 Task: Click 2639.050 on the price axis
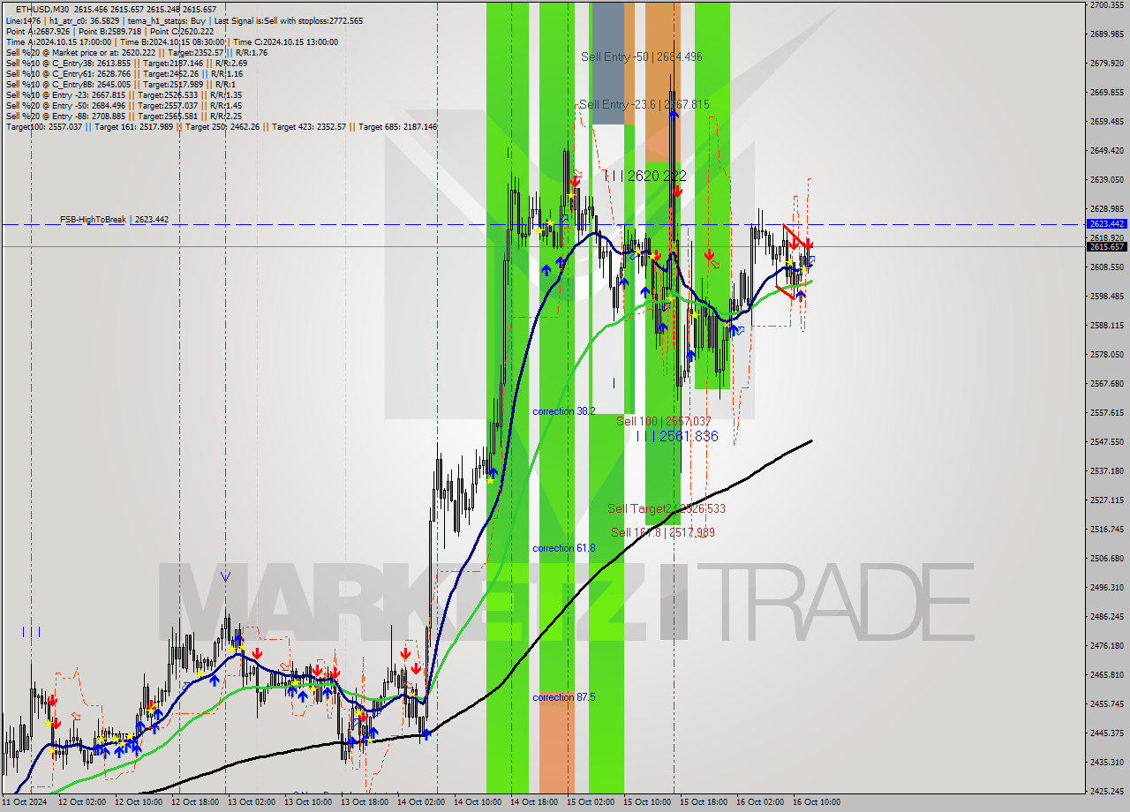[x=1107, y=180]
